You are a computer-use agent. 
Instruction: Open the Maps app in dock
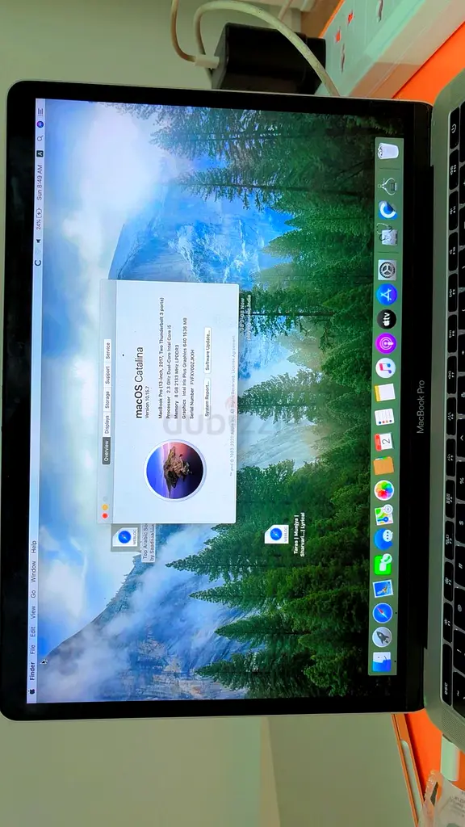[x=383, y=514]
